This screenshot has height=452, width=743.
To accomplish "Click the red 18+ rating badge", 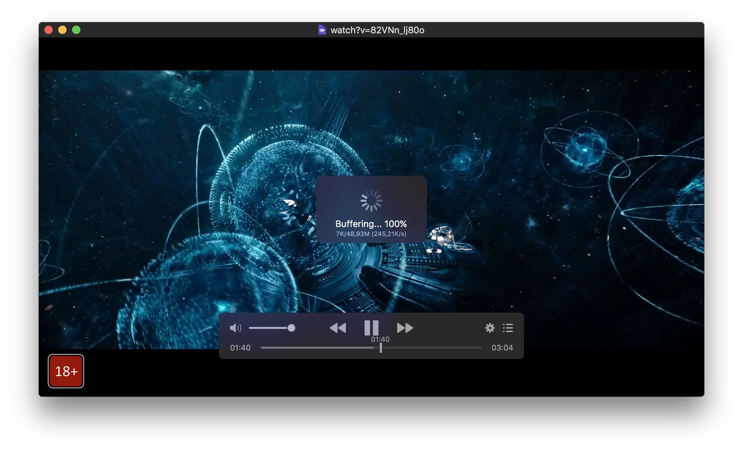I will coord(66,371).
